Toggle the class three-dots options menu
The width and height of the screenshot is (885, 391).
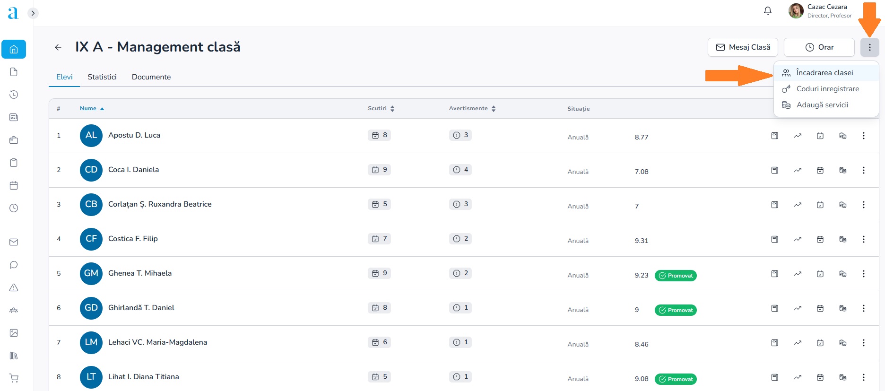869,47
